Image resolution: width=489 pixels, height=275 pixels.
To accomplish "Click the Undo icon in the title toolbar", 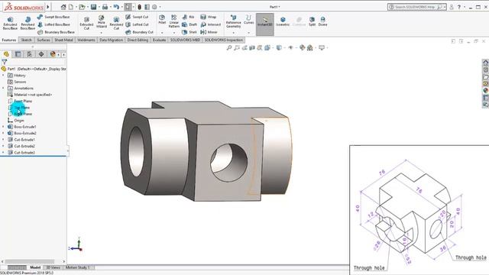I will click(116, 7).
